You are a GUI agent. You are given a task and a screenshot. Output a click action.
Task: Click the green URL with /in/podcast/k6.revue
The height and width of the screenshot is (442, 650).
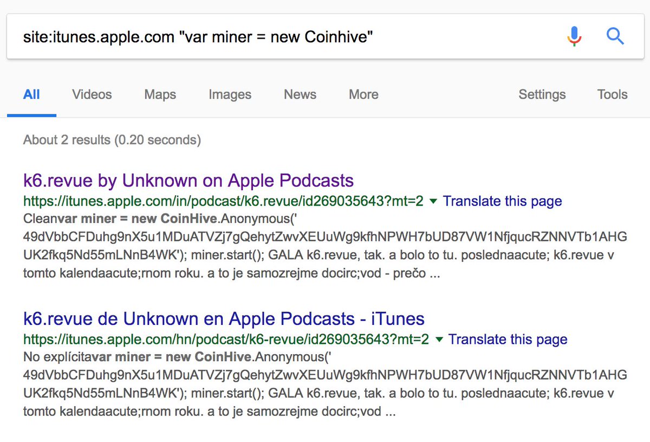coord(223,201)
